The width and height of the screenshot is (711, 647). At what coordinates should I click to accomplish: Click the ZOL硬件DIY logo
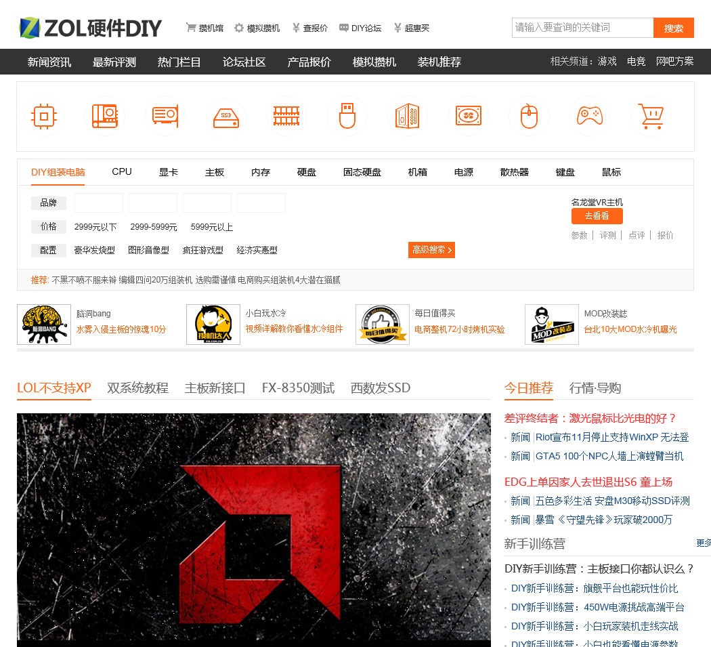tap(90, 28)
